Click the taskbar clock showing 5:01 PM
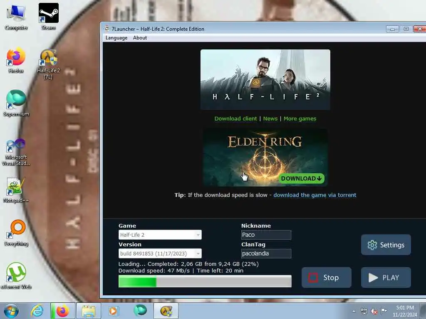 coord(405,311)
